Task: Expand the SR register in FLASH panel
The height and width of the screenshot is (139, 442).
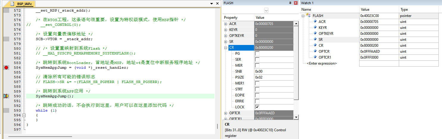Action: 226,42
